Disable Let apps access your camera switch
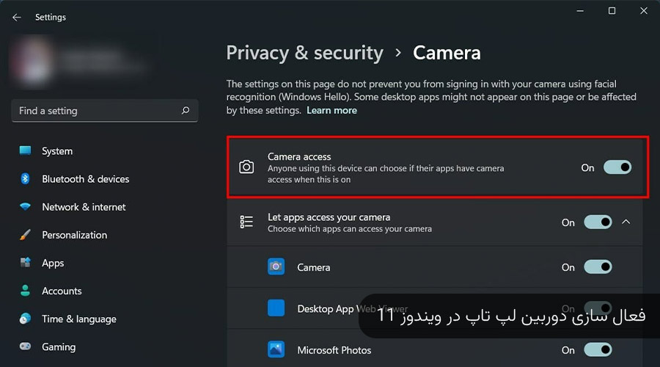660x367 pixels. (598, 222)
